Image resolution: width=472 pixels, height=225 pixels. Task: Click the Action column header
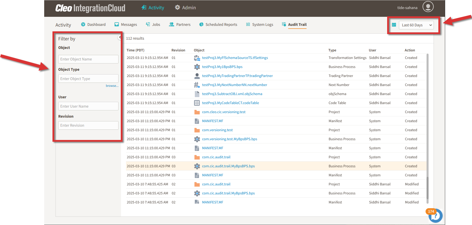click(x=410, y=50)
